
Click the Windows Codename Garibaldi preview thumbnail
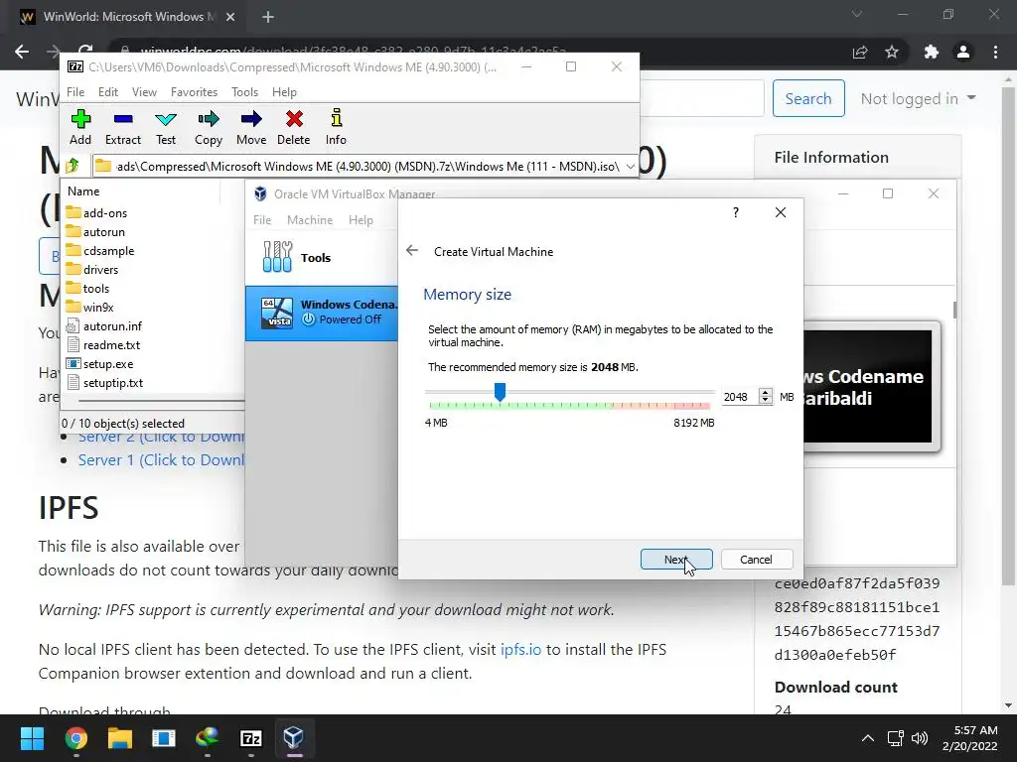click(x=867, y=387)
